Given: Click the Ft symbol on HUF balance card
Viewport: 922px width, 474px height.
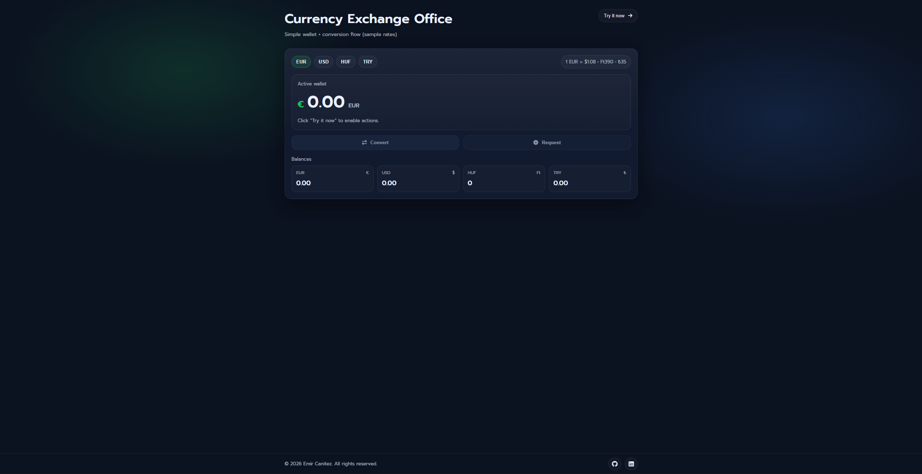Looking at the screenshot, I should [539, 172].
